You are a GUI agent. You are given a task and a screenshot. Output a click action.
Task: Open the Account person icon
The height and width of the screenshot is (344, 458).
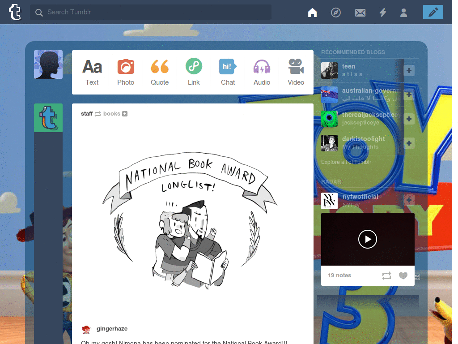pyautogui.click(x=404, y=13)
